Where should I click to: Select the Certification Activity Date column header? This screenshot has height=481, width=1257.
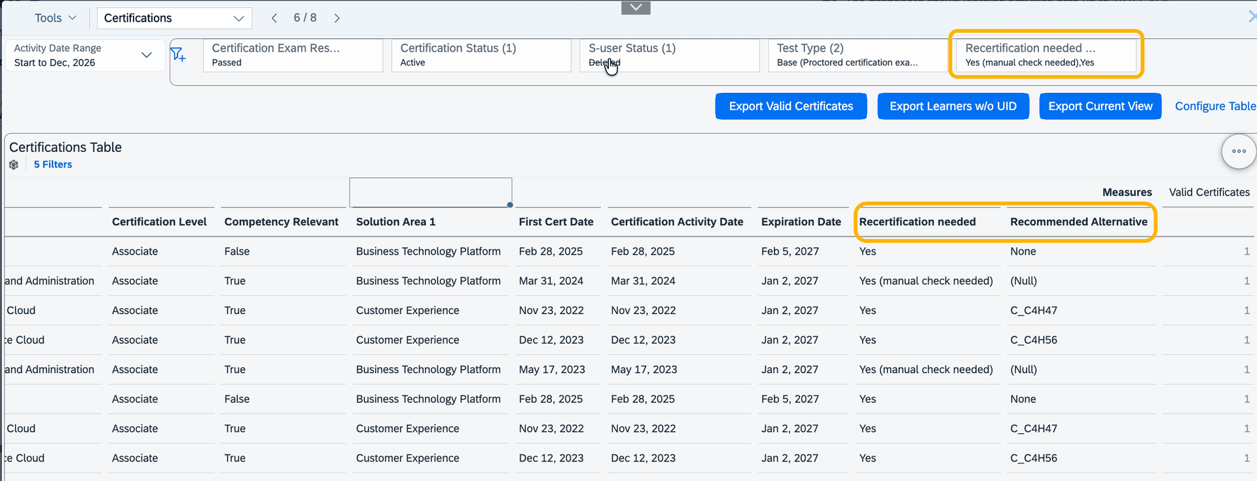coord(677,222)
